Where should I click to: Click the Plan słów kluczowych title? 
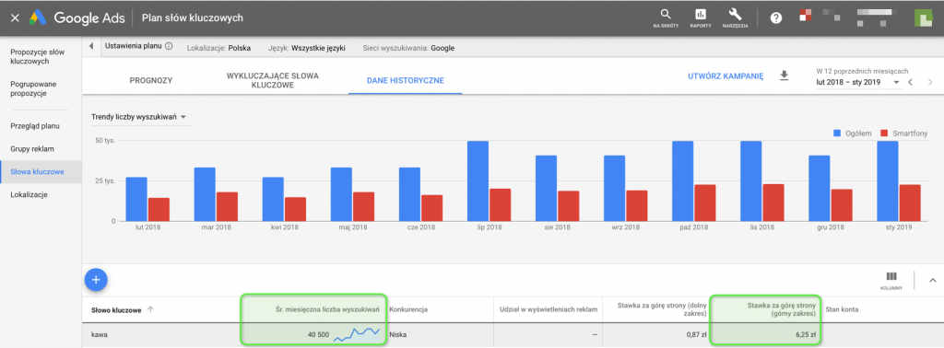(192, 18)
